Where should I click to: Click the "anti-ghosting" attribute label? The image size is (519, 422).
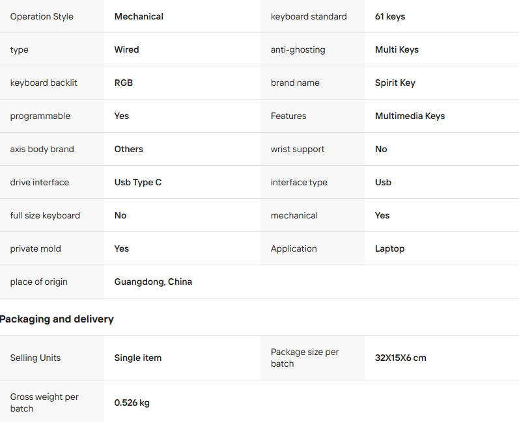[298, 49]
